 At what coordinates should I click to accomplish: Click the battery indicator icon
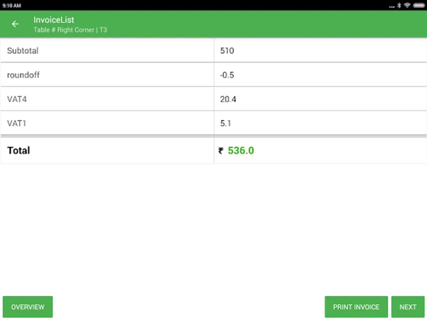pyautogui.click(x=419, y=5)
